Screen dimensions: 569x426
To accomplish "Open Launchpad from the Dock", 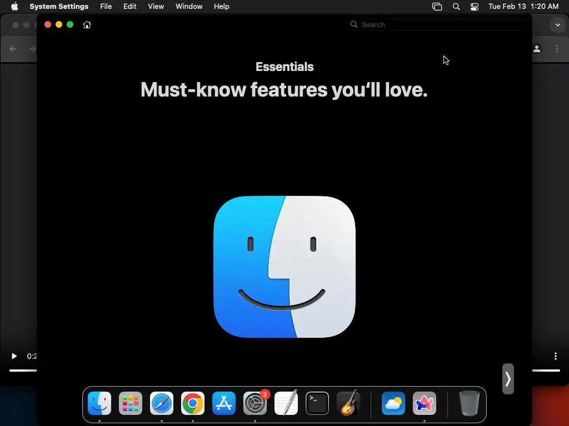I will pos(131,403).
